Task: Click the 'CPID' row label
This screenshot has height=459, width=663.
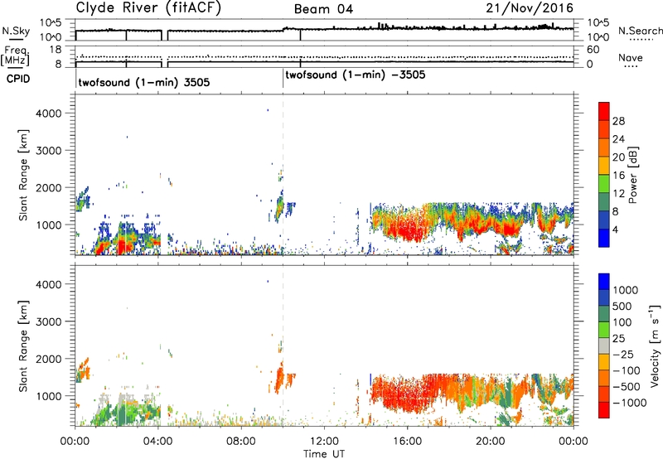Action: click(18, 79)
